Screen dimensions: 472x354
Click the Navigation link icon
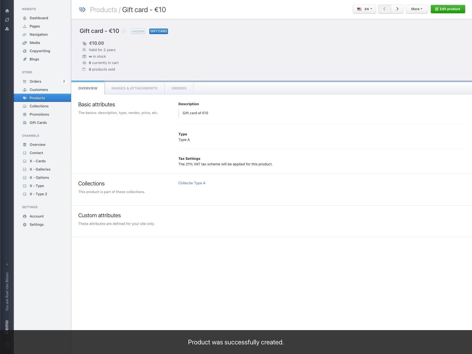click(25, 35)
